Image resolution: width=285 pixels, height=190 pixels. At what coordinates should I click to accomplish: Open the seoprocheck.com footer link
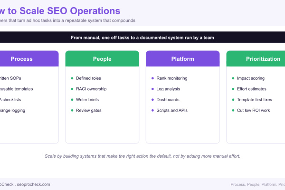coord(33,184)
